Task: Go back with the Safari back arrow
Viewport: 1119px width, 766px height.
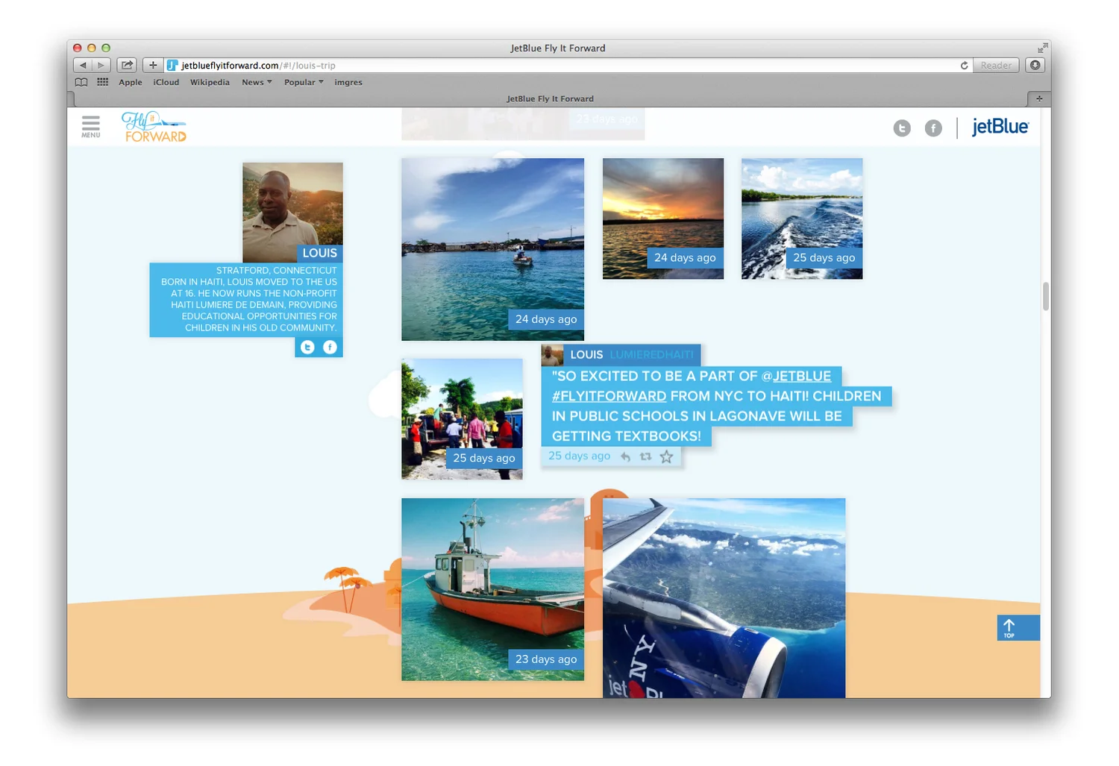Action: click(x=83, y=66)
